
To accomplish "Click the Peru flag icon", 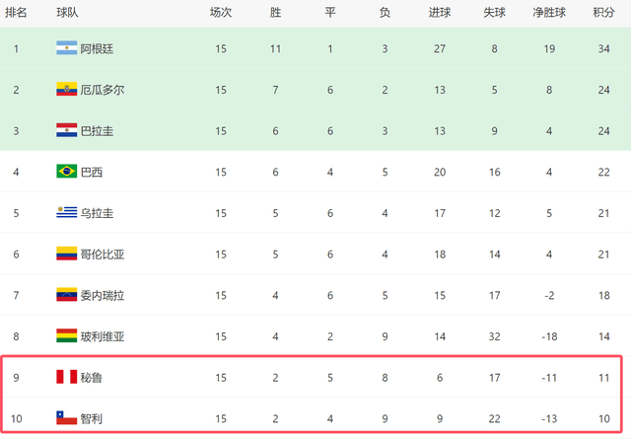I will [66, 378].
